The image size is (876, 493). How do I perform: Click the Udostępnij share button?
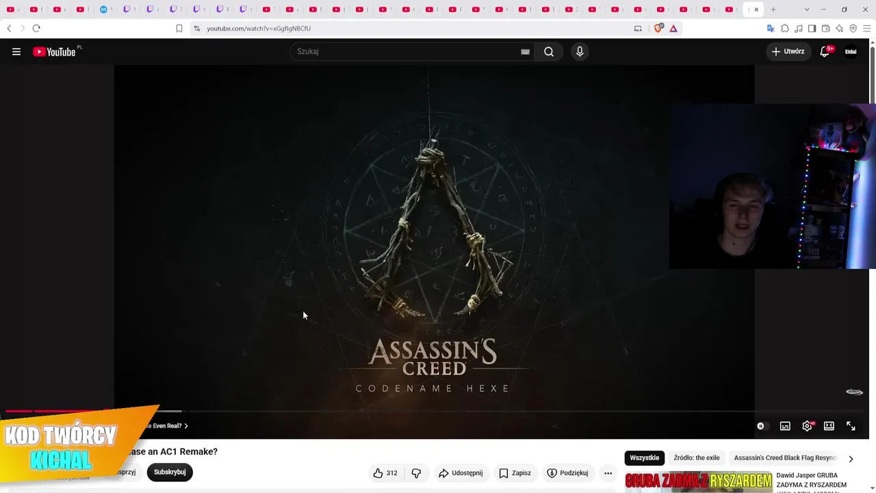461,473
